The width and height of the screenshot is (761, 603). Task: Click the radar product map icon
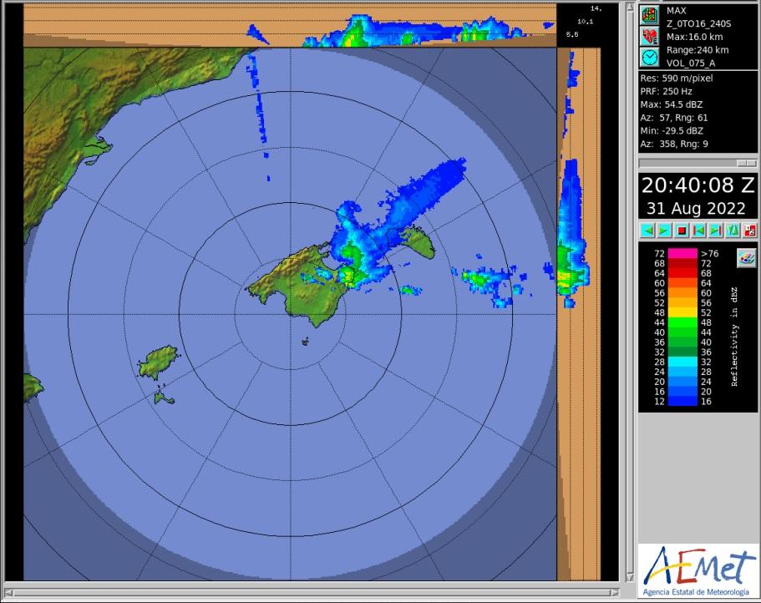(649, 15)
